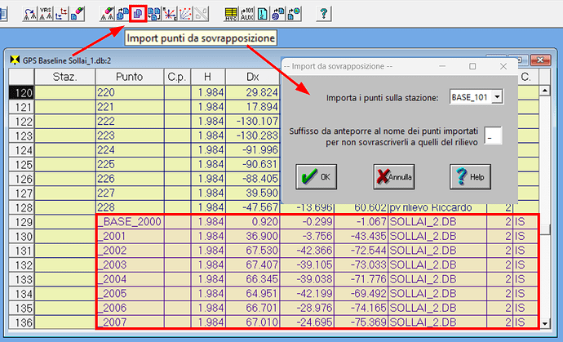Click the Punto cell 220
This screenshot has height=342, width=563.
point(130,93)
